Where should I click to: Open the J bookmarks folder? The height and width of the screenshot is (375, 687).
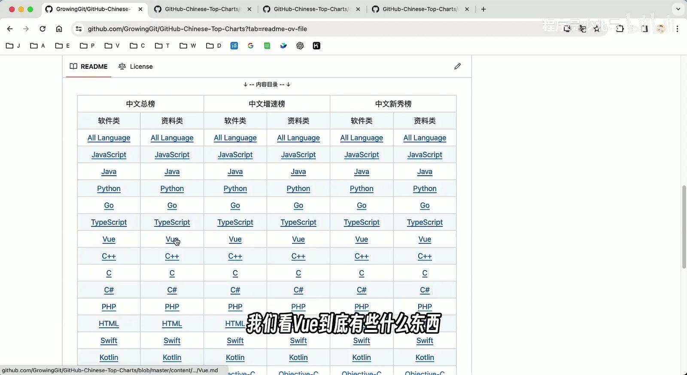tap(13, 46)
